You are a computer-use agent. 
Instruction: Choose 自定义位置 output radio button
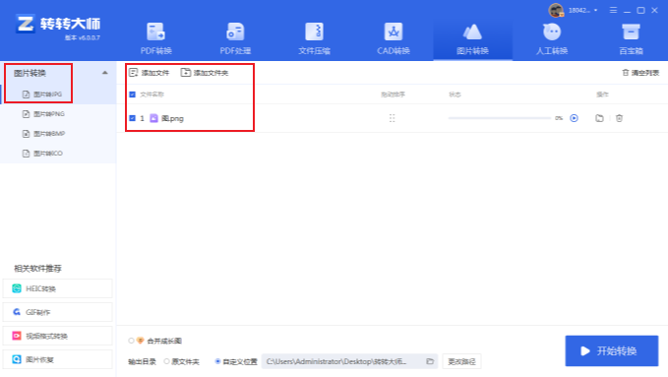(217, 361)
